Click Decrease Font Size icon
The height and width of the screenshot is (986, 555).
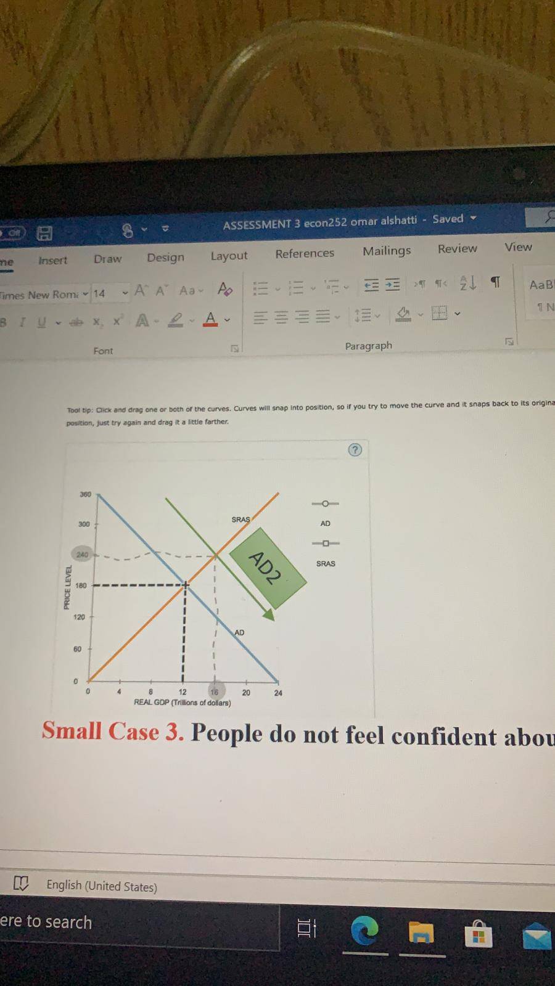[x=162, y=290]
